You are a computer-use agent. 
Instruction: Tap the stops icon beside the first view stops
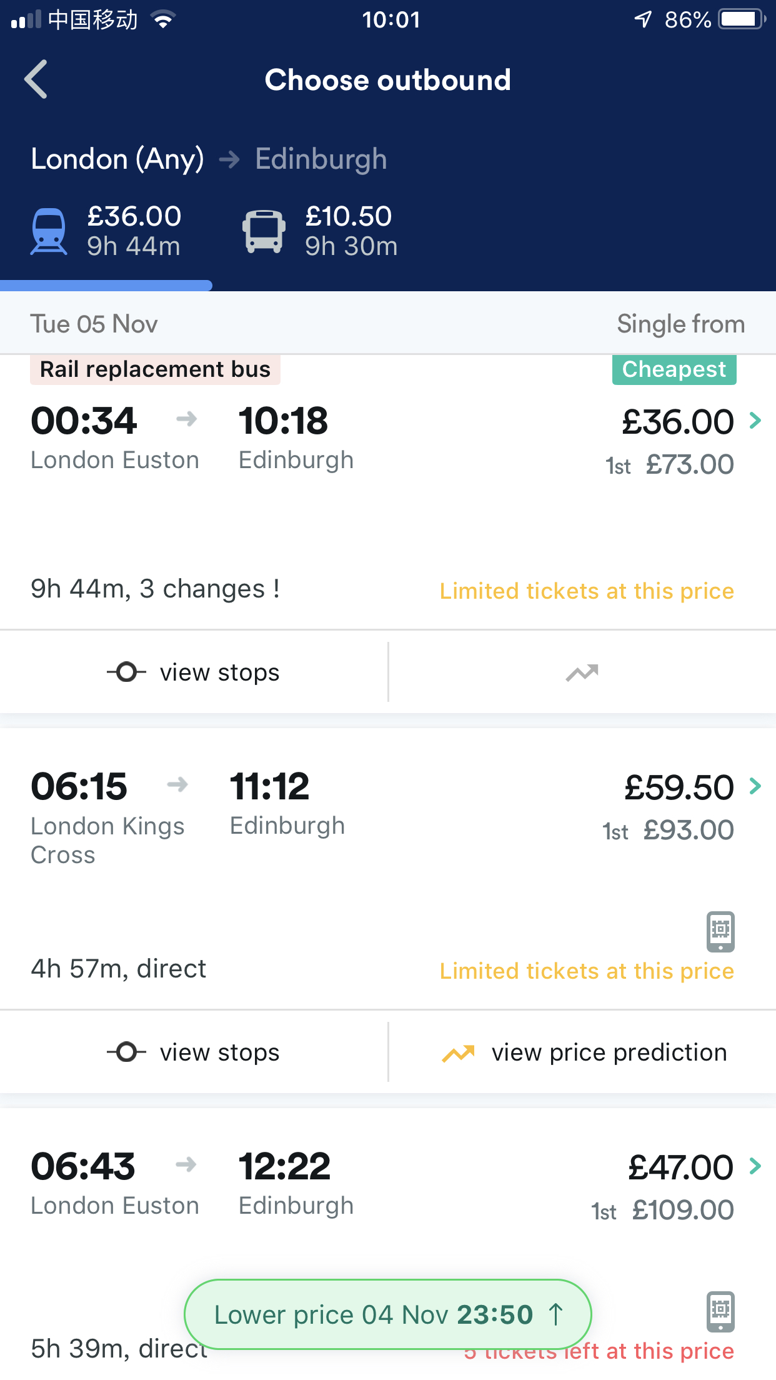point(126,672)
